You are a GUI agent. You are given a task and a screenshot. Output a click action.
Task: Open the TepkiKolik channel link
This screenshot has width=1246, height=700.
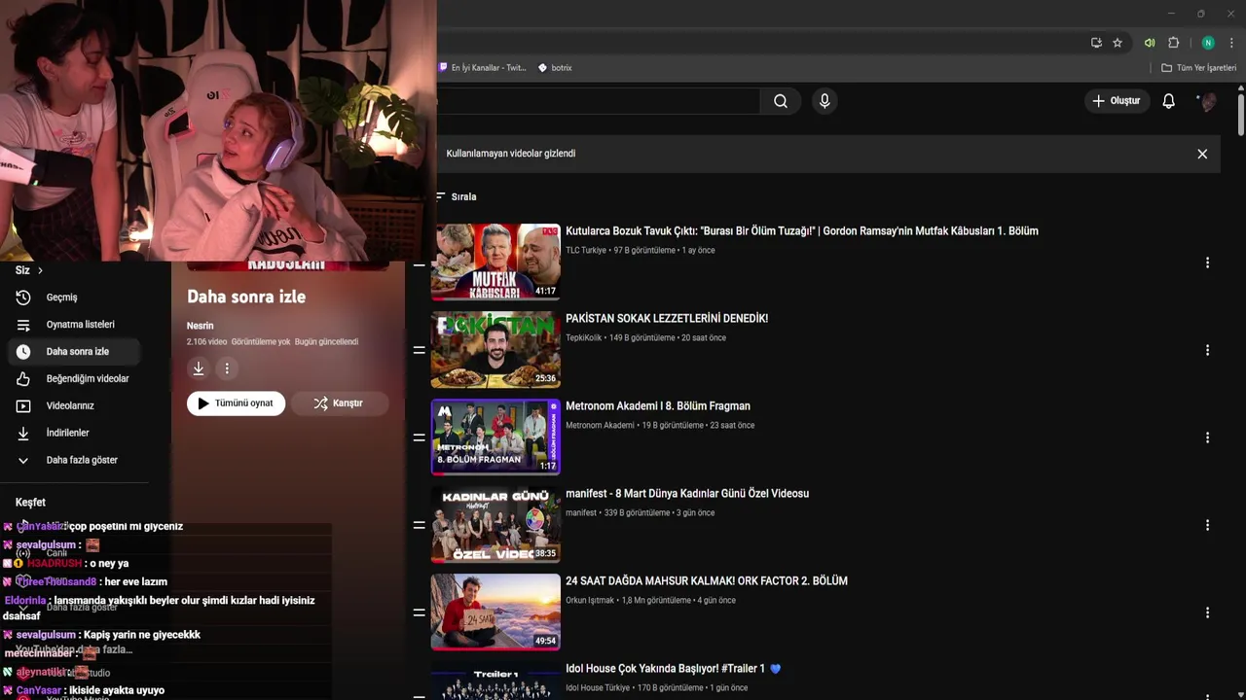click(x=584, y=338)
